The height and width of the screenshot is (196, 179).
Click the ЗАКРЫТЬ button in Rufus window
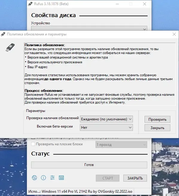tap(135, 178)
